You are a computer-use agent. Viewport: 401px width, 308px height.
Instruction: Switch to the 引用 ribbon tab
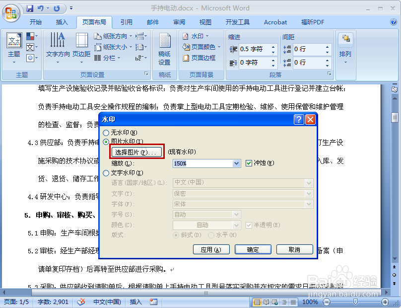coord(126,22)
